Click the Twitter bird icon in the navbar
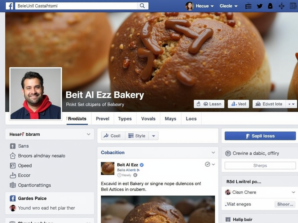 pyautogui.click(x=259, y=6)
